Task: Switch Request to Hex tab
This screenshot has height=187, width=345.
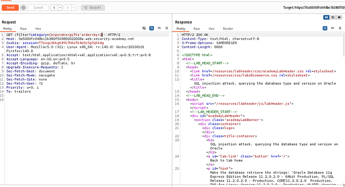Action: (38, 29)
